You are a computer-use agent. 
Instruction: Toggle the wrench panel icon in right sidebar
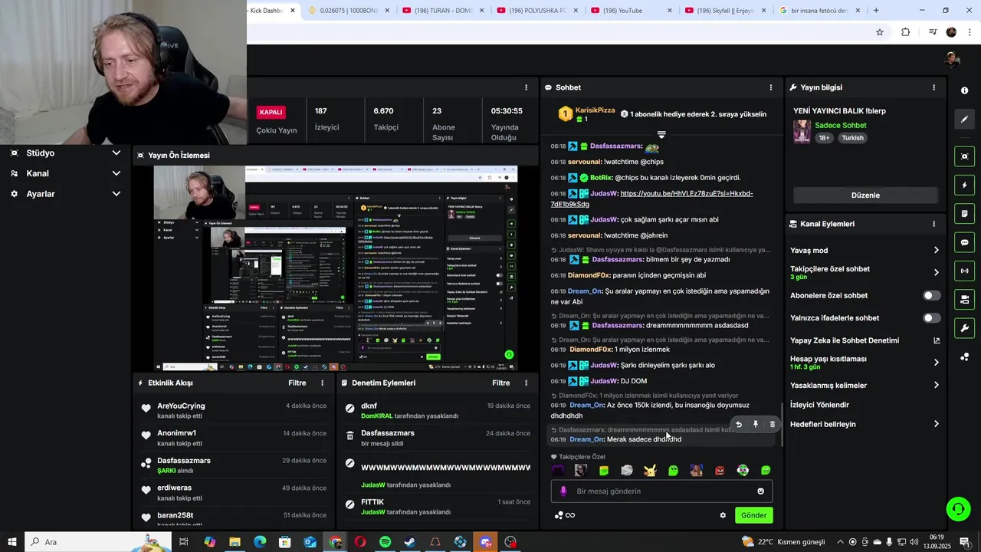964,328
